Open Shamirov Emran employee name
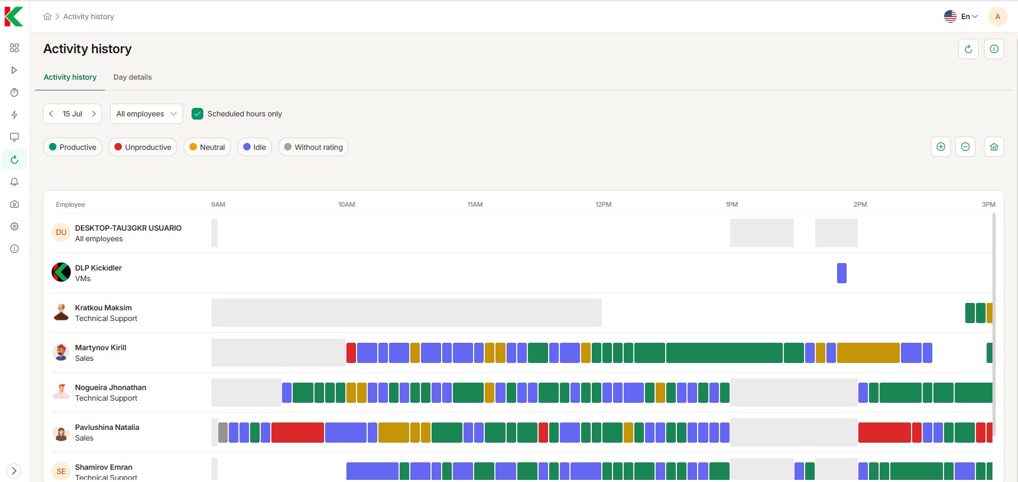Image resolution: width=1018 pixels, height=482 pixels. click(x=104, y=467)
